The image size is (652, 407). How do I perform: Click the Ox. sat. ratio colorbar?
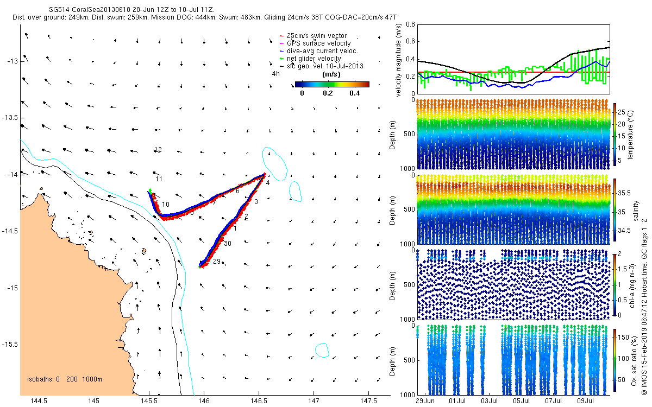(615, 359)
